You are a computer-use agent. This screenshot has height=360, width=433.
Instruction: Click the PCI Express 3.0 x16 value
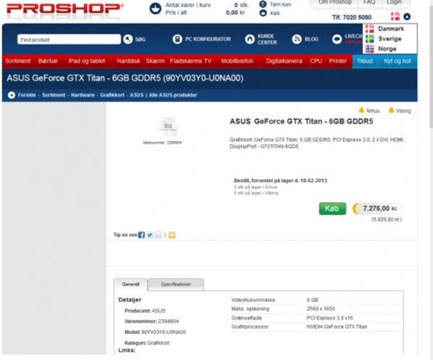click(330, 318)
